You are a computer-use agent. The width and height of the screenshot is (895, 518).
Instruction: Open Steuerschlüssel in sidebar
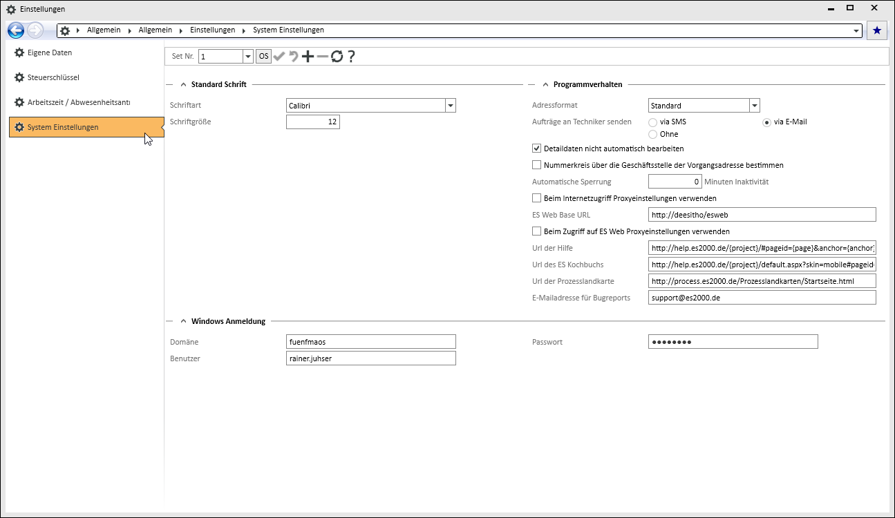(53, 77)
